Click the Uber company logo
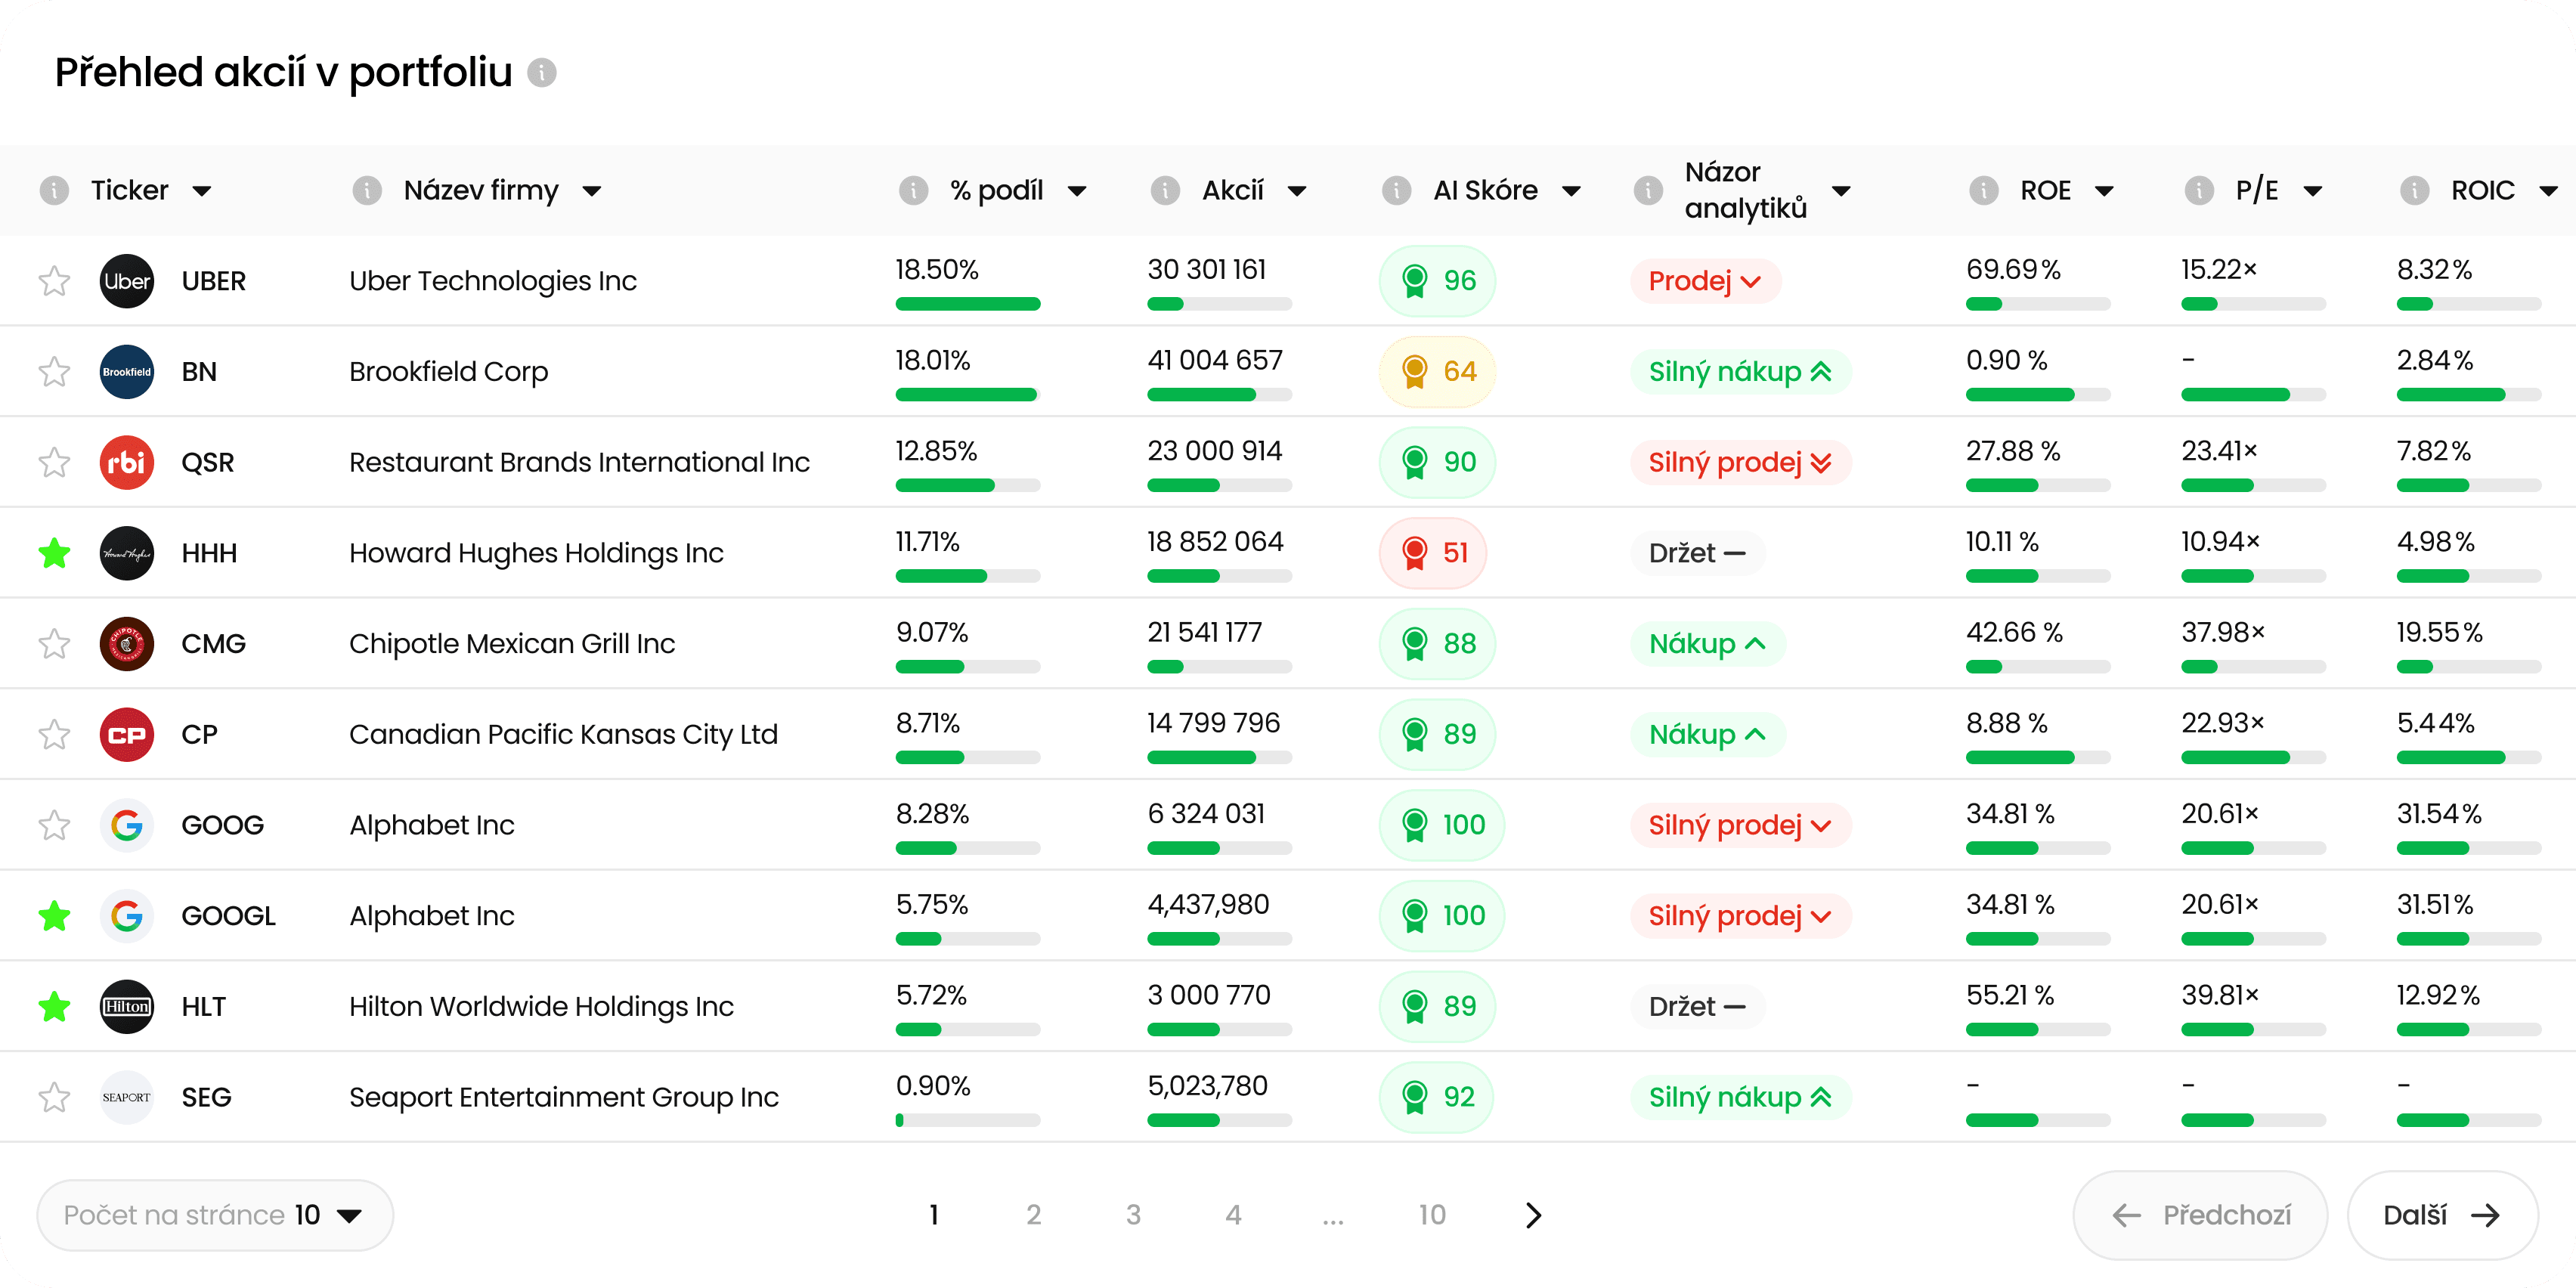2576x1288 pixels. coord(127,281)
